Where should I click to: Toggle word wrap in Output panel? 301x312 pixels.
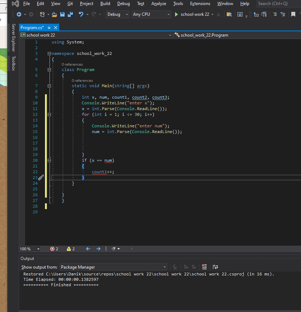[x=215, y=267]
